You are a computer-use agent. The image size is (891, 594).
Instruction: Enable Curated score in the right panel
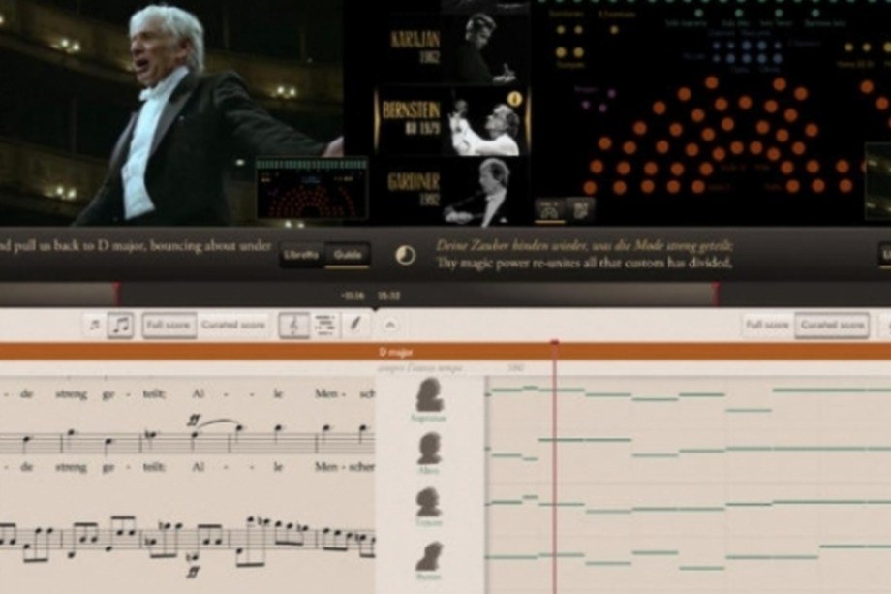[x=831, y=325]
